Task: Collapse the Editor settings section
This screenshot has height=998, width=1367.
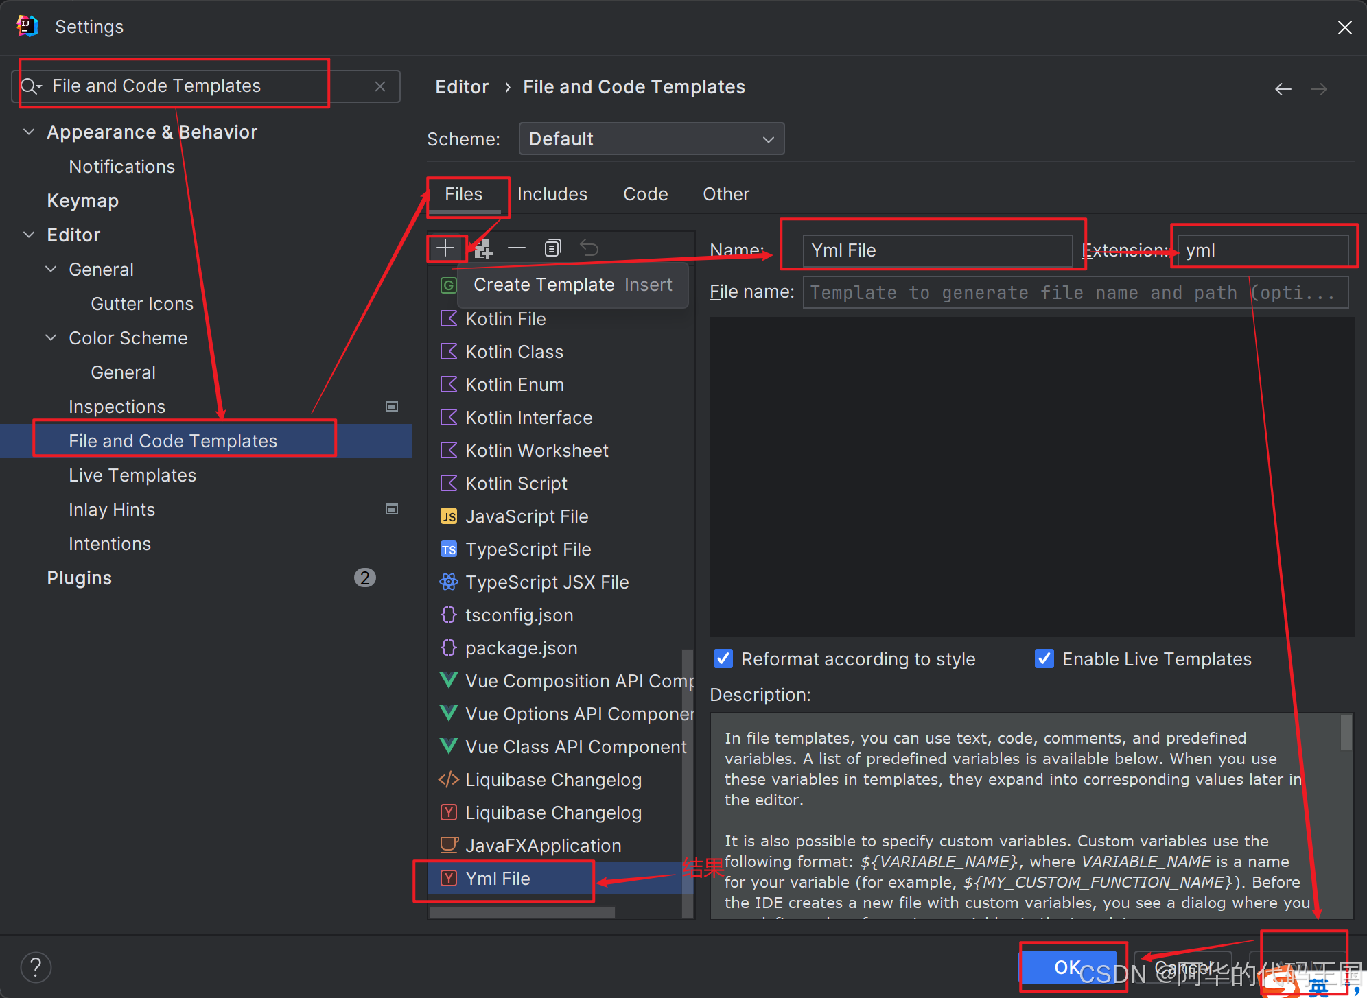Action: 29,235
